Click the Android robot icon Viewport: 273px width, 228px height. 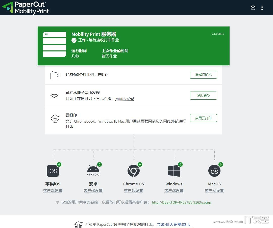[x=93, y=170]
